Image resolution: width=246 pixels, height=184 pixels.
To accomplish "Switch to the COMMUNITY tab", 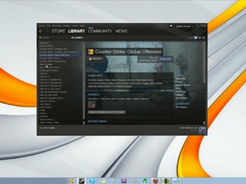I will coord(100,31).
